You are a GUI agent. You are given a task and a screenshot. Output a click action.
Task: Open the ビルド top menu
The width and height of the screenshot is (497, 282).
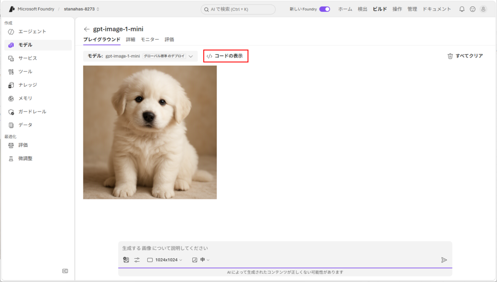click(380, 9)
